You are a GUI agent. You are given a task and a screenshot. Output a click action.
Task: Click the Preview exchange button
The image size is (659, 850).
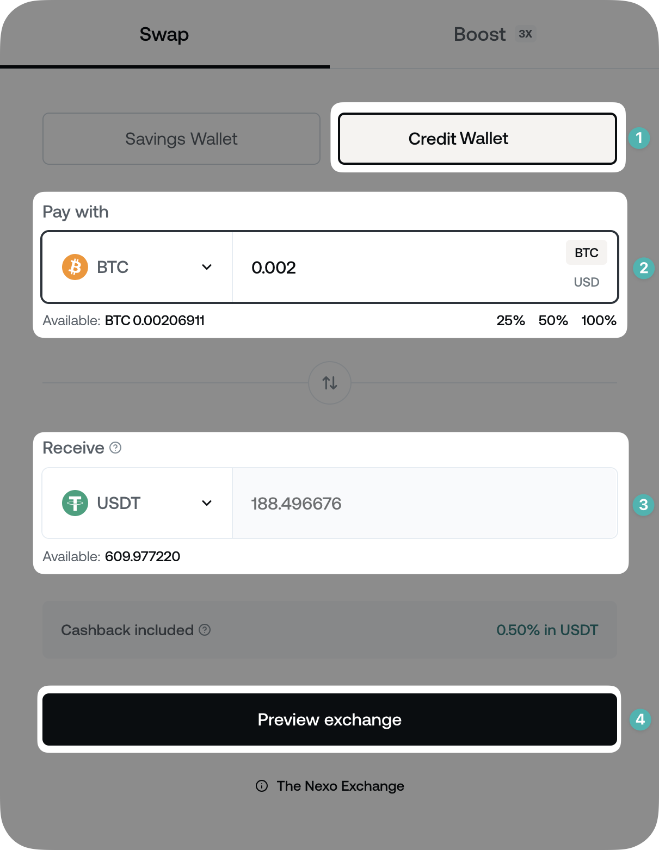329,719
